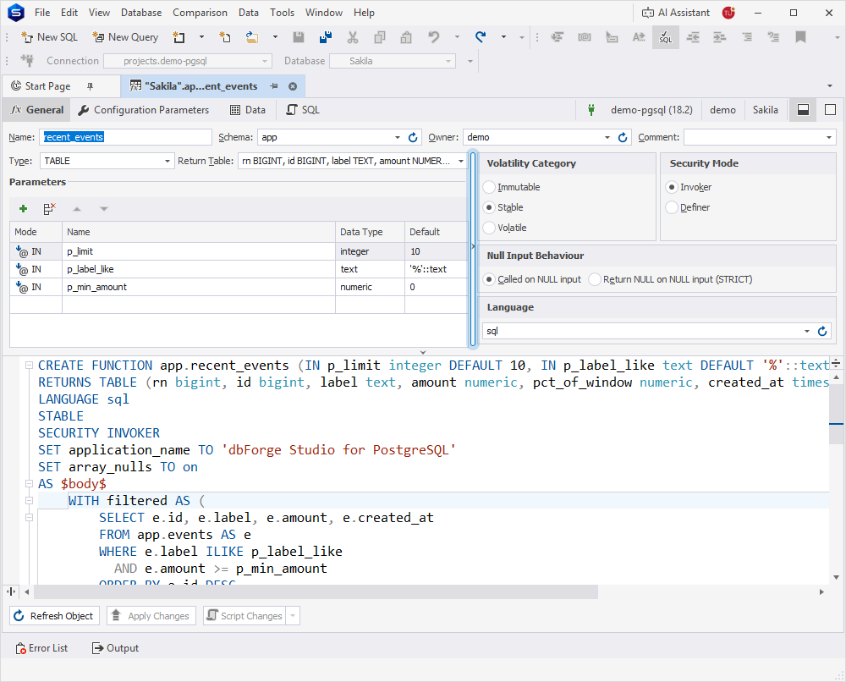This screenshot has width=846, height=682.
Task: Add a parameter with the green plus icon
Action: tap(23, 209)
